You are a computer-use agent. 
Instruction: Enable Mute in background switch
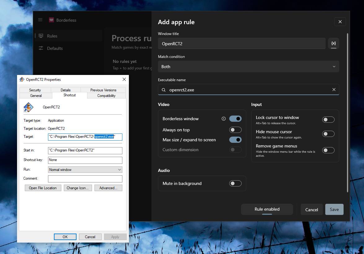(235, 183)
